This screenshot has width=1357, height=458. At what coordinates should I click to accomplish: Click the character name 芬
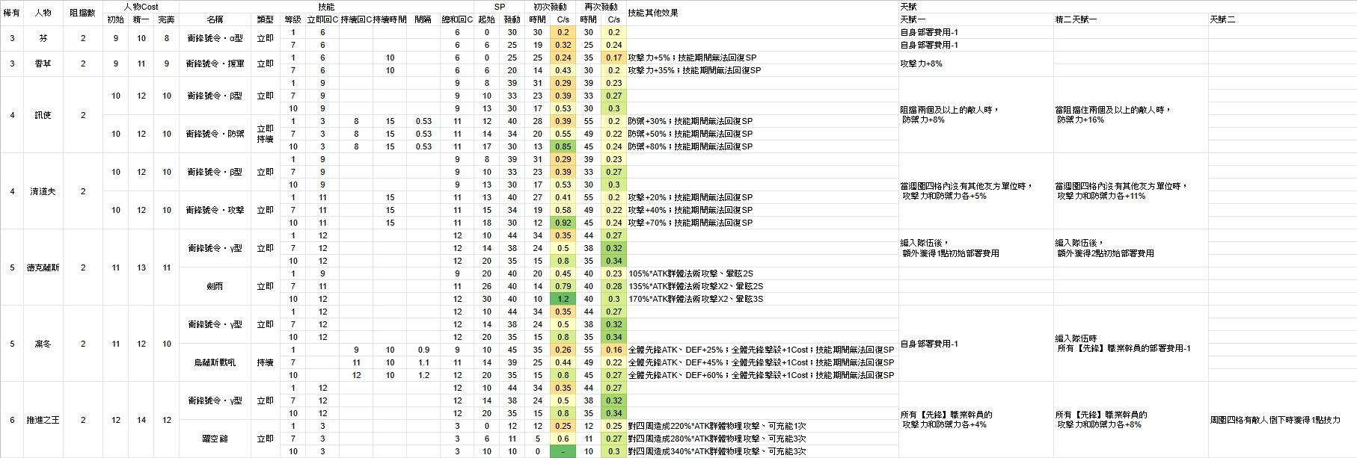(43, 38)
